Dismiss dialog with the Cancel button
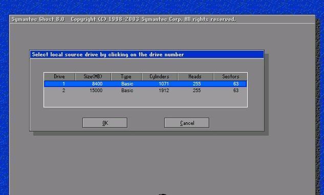The height and width of the screenshot is (195, 324). 187,123
